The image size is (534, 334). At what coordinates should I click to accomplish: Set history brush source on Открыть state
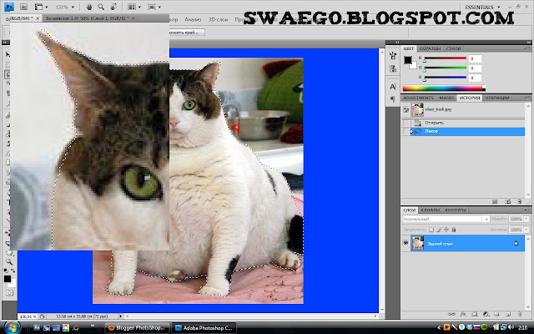[x=406, y=123]
